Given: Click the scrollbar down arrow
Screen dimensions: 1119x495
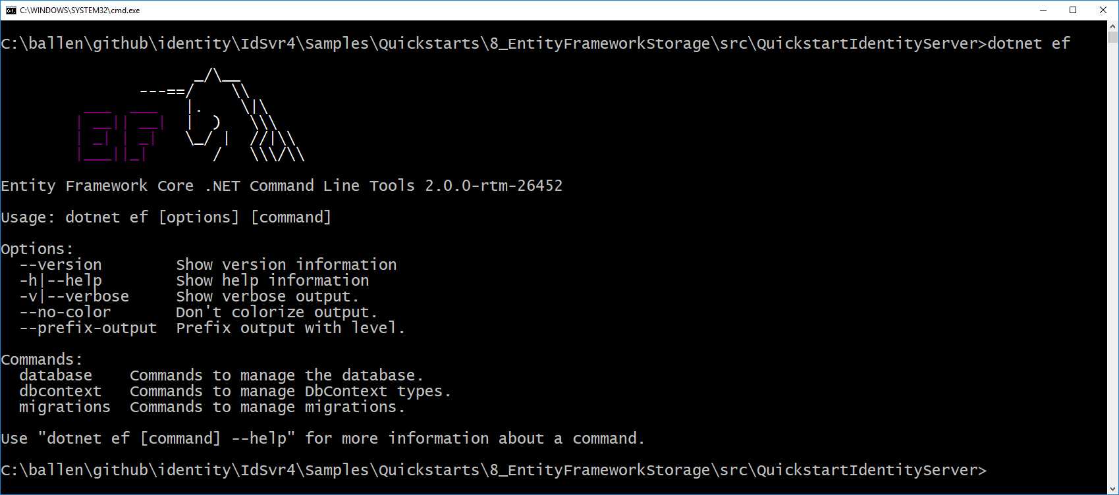Looking at the screenshot, I should (1112, 488).
